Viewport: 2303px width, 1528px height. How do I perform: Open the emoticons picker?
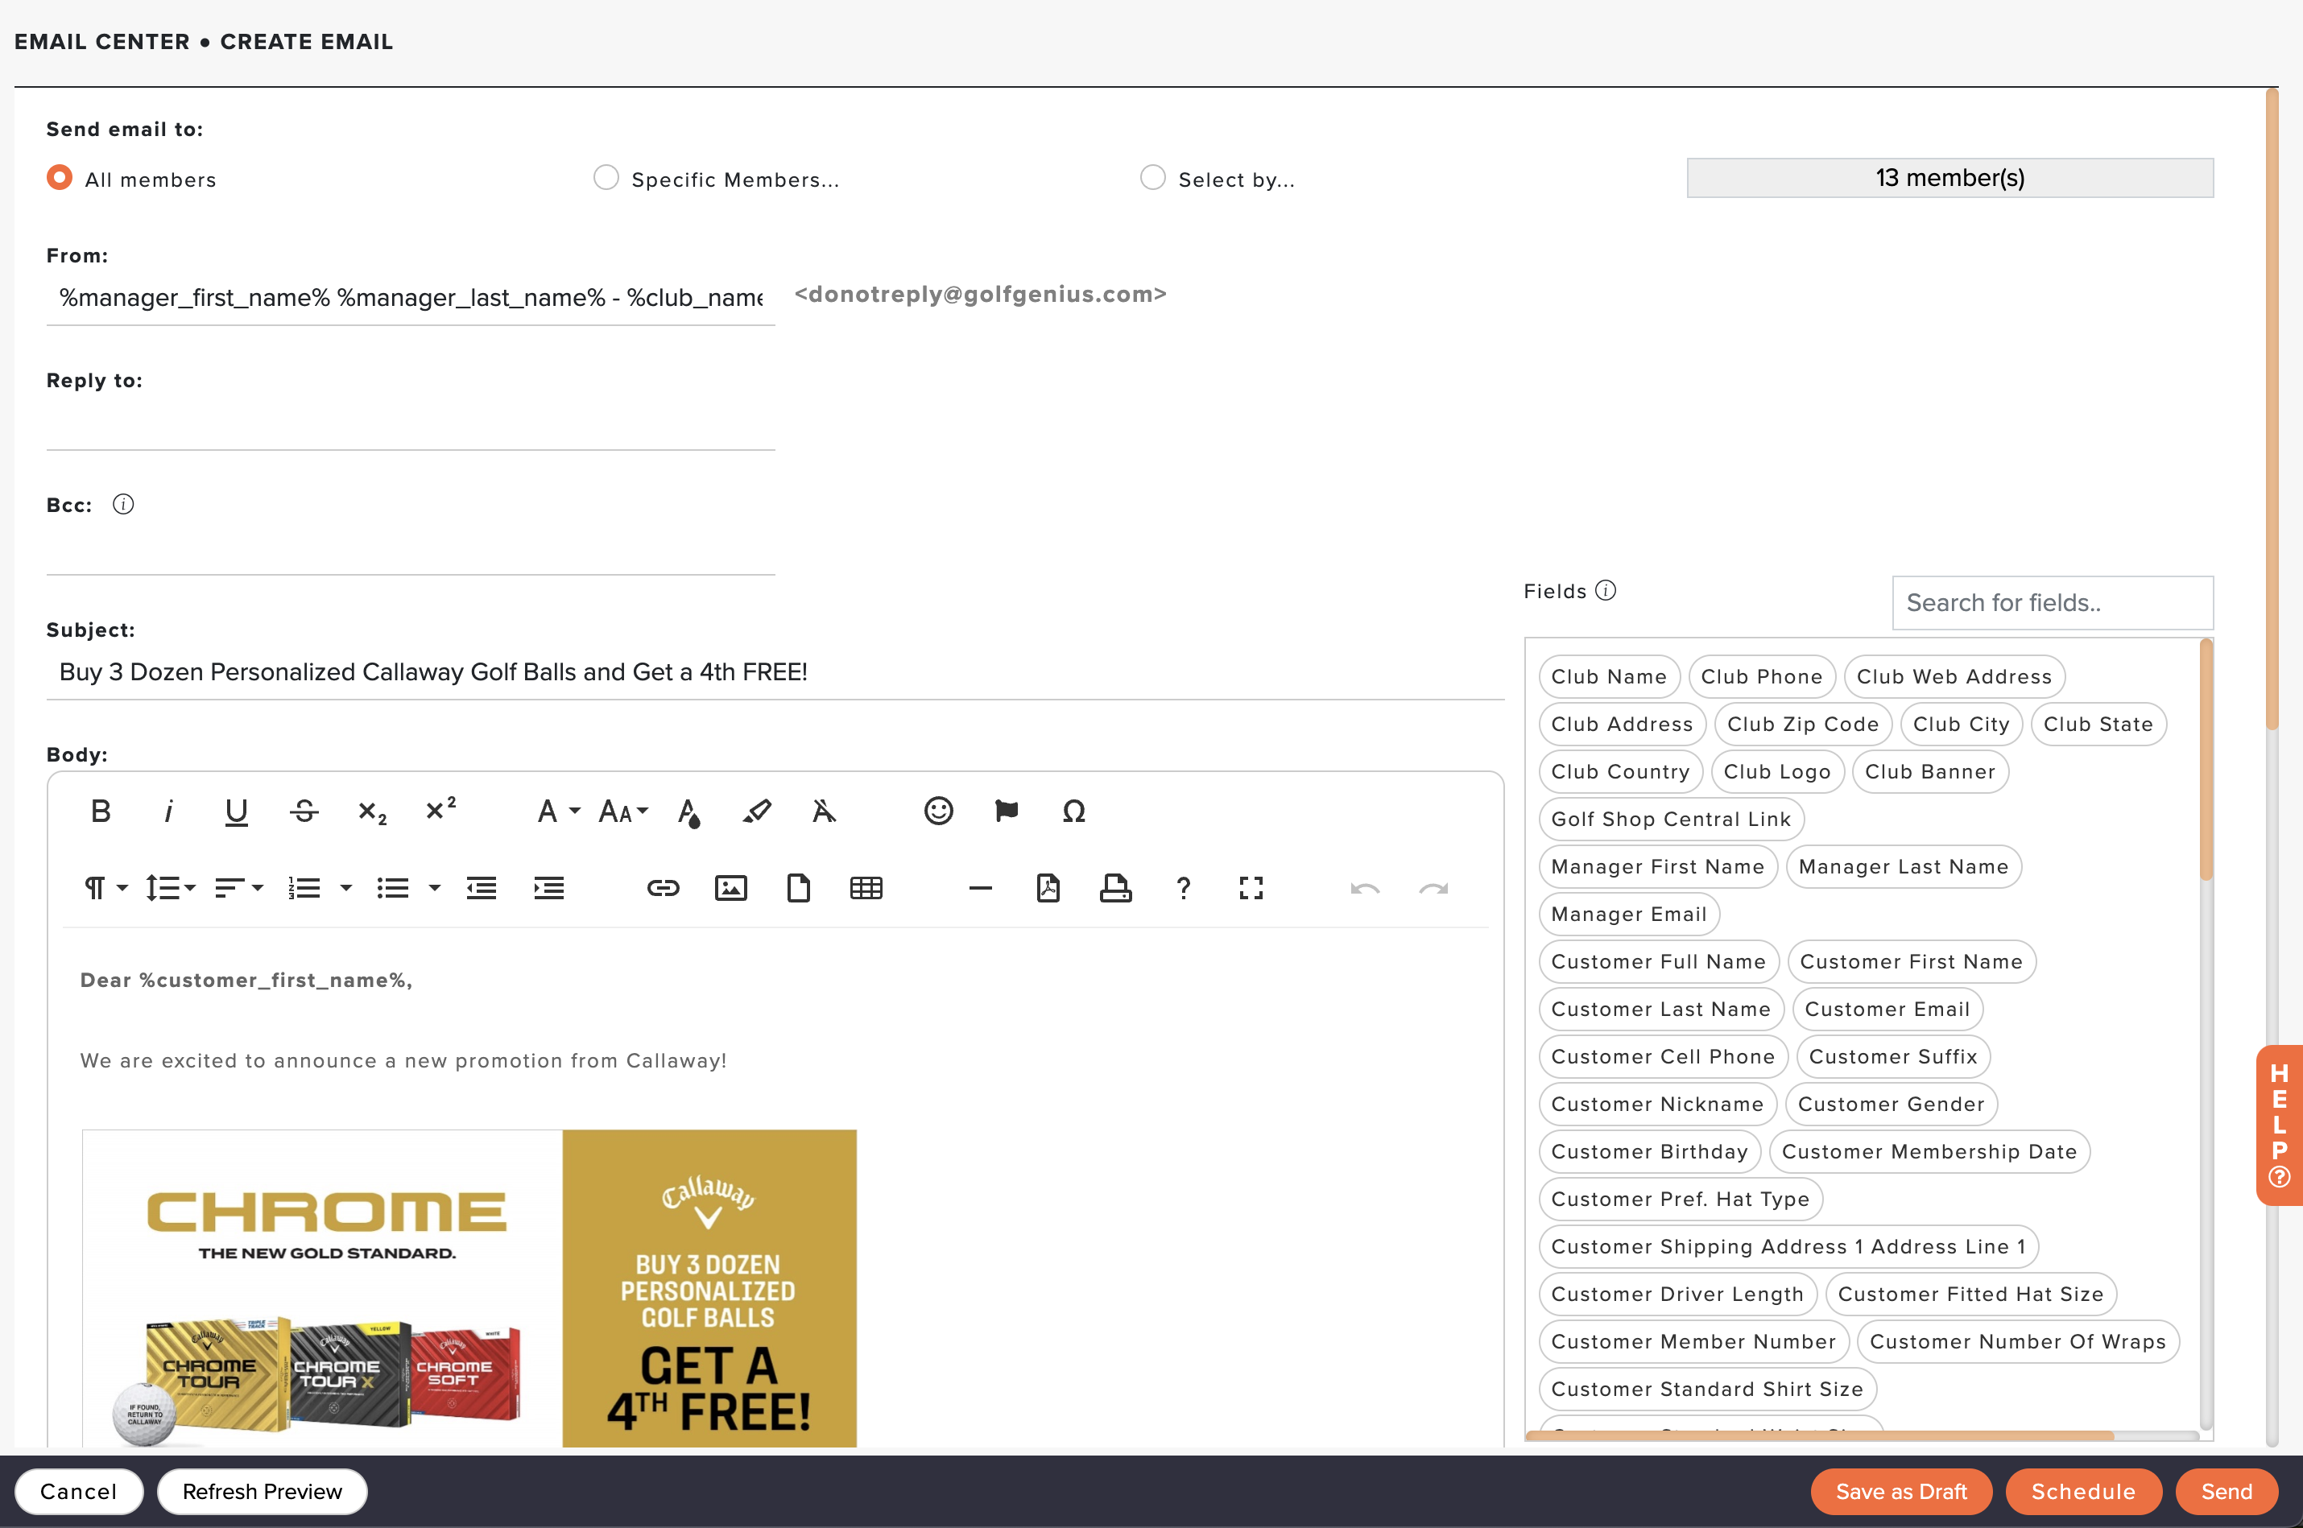tap(939, 811)
